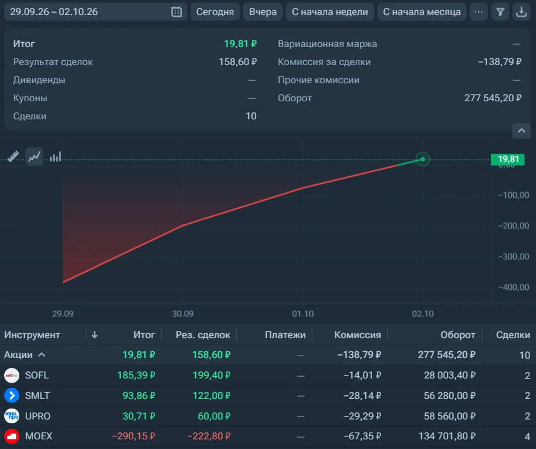
Task: Select the SMLT ticker name
Action: tap(37, 396)
